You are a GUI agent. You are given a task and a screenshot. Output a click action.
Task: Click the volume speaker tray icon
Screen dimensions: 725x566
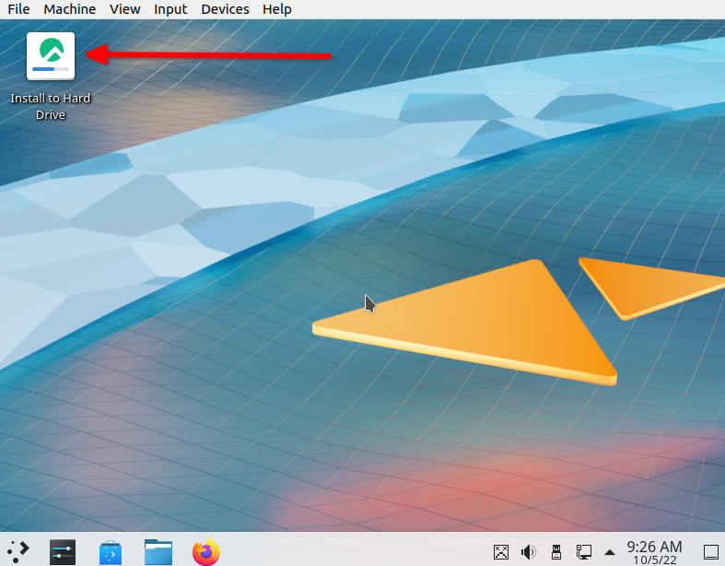pos(528,552)
